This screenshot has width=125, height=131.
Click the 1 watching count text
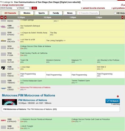click(116, 104)
